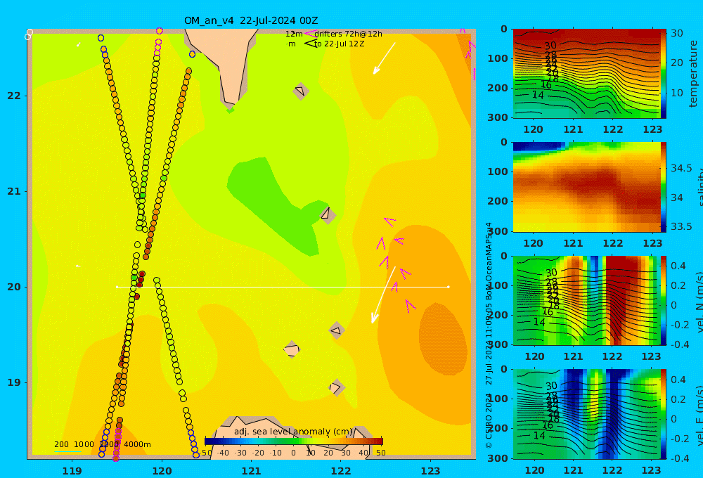Viewport: 703px width, 478px height.
Task: Click the '12m' legend label
Action: coord(294,34)
